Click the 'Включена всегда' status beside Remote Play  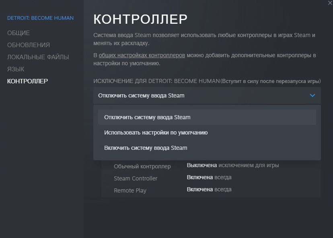tap(209, 189)
